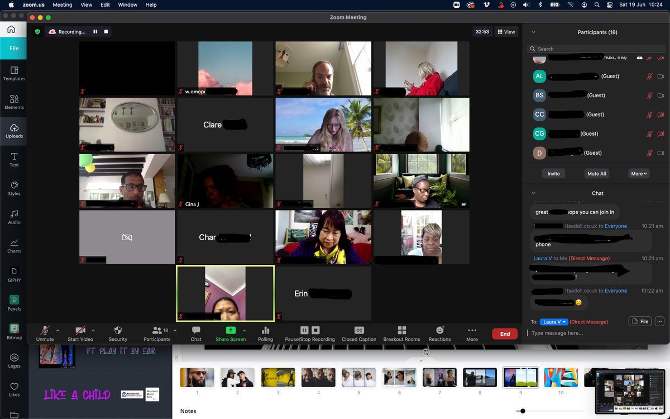Open Logos in the Canva sidebar
Image resolution: width=670 pixels, height=419 pixels.
[14, 361]
